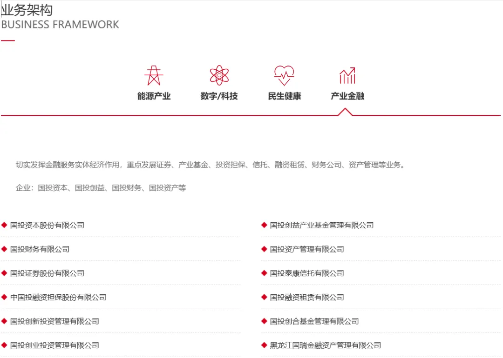Click the 数字/科技 atom icon

(219, 75)
